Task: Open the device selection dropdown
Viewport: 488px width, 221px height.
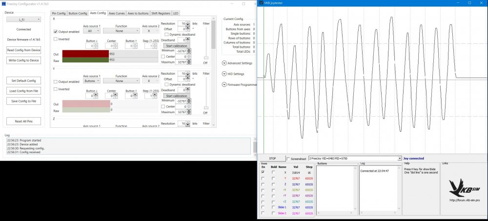Action: point(23,20)
